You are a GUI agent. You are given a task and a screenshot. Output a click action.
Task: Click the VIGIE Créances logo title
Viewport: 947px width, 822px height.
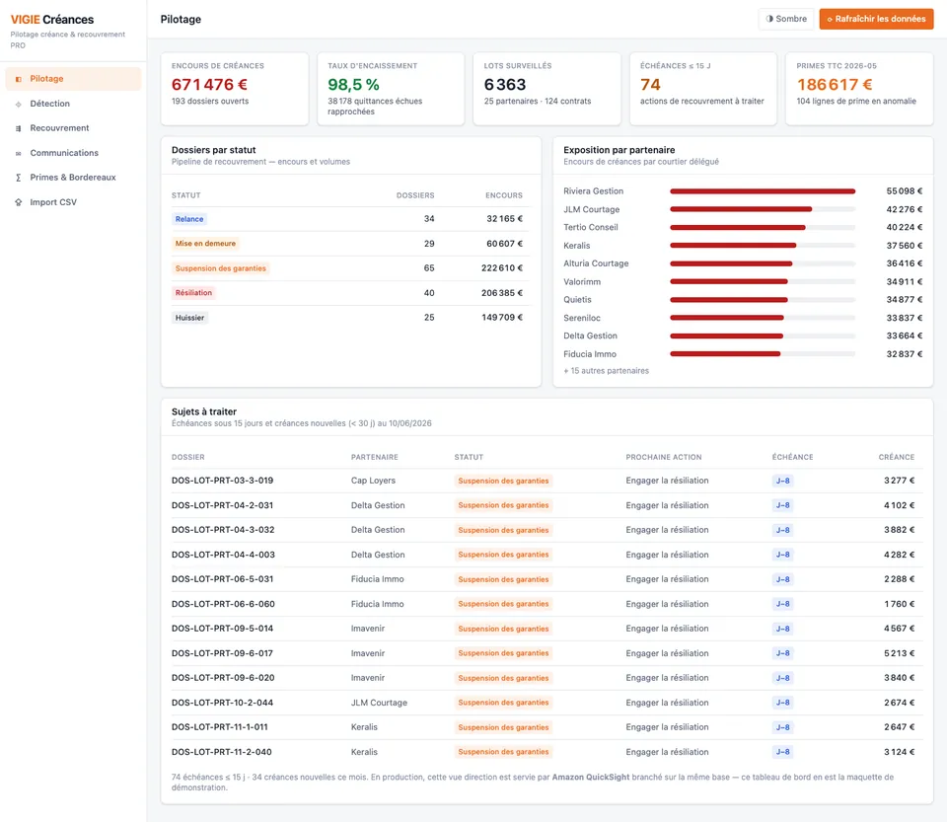(52, 20)
